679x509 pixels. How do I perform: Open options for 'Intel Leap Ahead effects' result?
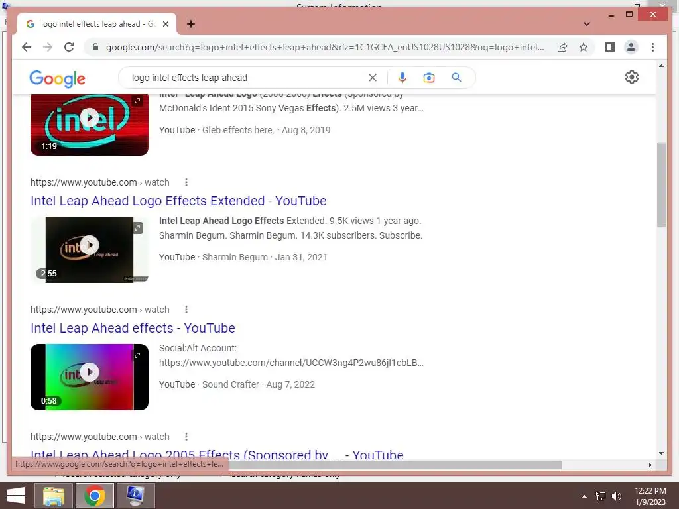coord(186,310)
